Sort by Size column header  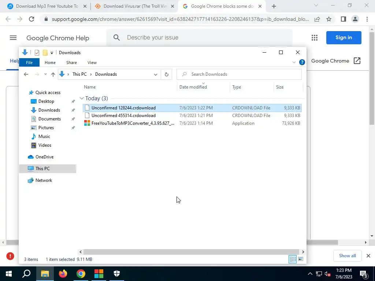click(288, 87)
